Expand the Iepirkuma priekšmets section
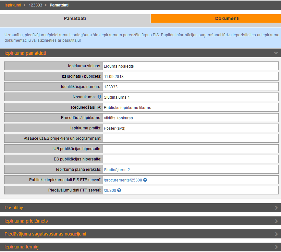 [276, 221]
